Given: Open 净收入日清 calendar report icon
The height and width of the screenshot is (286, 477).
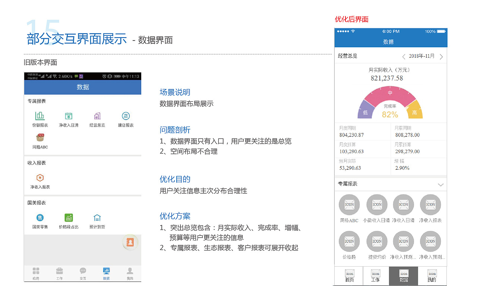Looking at the screenshot, I should click(x=69, y=115).
